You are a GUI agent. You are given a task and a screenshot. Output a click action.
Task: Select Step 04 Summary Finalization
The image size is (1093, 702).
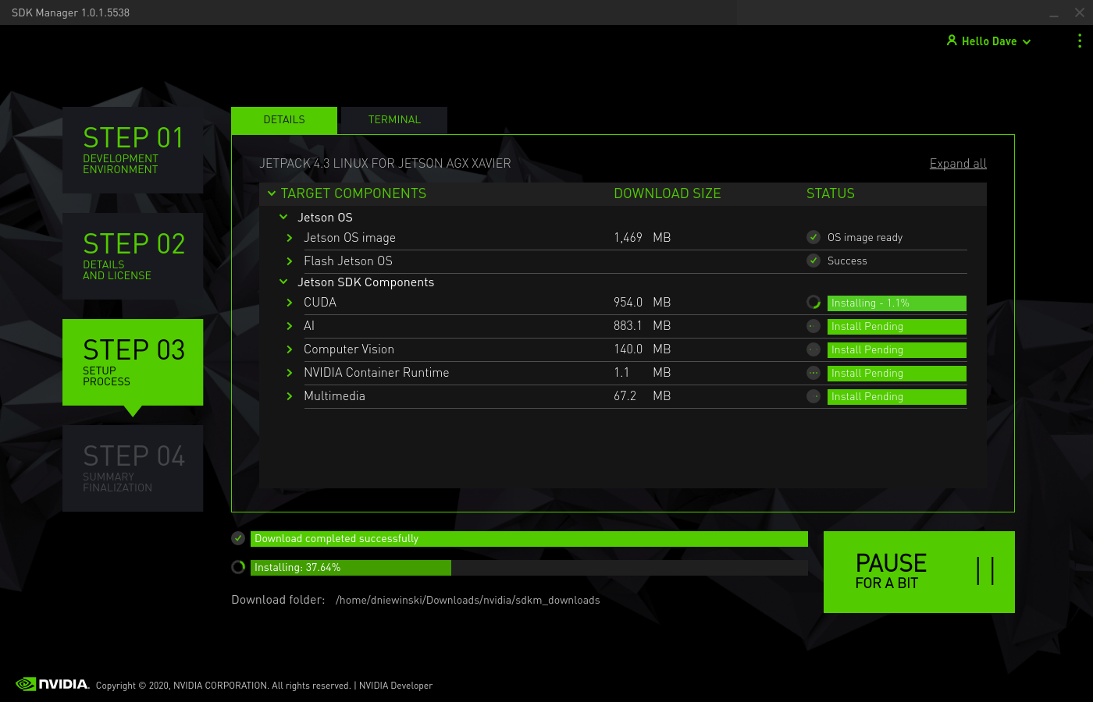[133, 468]
